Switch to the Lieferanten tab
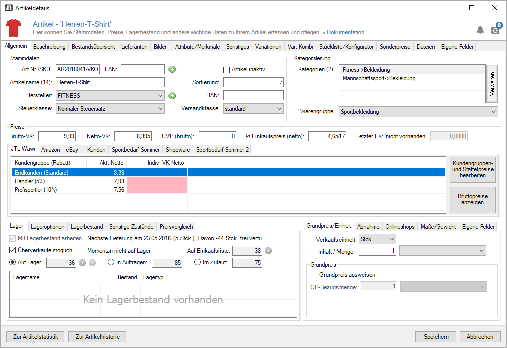 [x=135, y=47]
